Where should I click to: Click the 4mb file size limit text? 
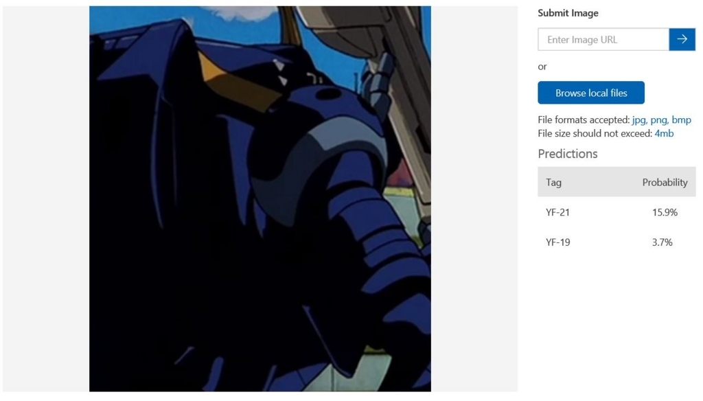coord(664,133)
